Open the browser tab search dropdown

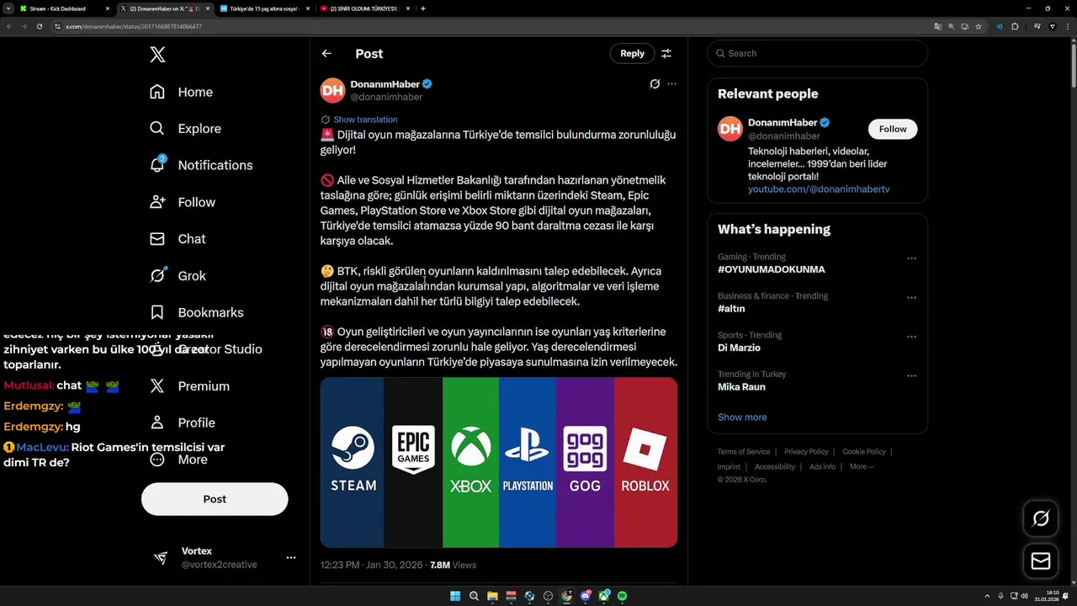click(x=8, y=8)
